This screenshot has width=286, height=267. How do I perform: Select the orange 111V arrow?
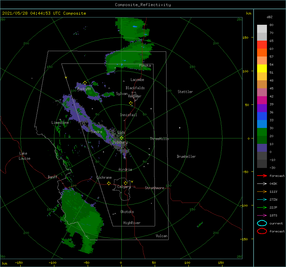click(262, 191)
